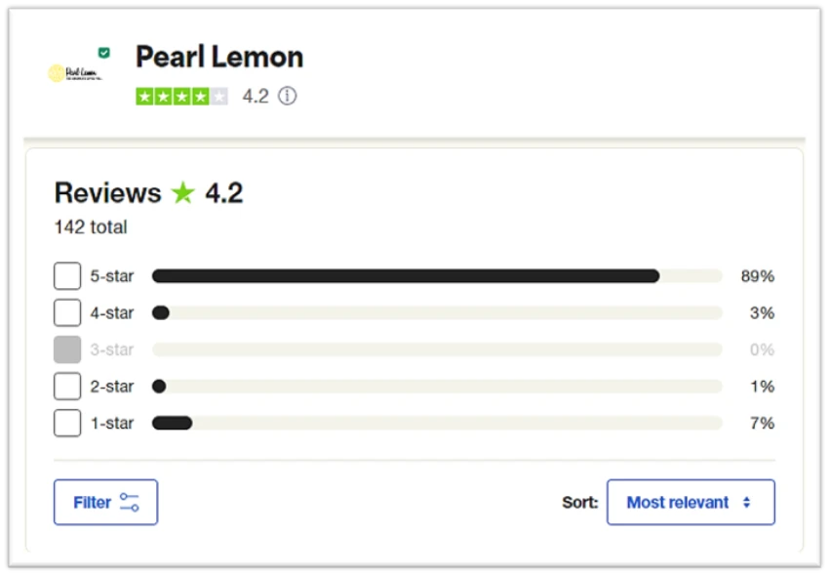Viewport: 829px width, 575px height.
Task: Click the 142 total reviews count
Action: tap(89, 226)
